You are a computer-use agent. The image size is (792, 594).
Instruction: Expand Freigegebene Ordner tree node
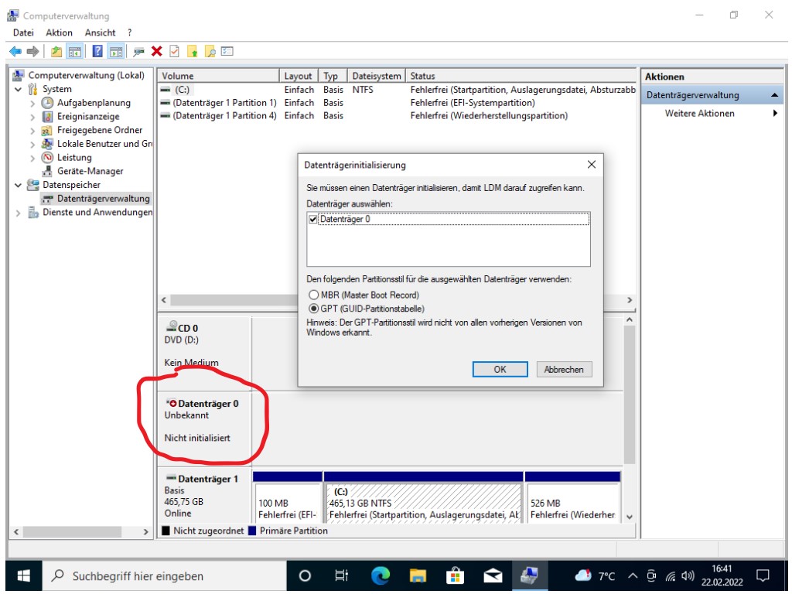[x=32, y=130]
